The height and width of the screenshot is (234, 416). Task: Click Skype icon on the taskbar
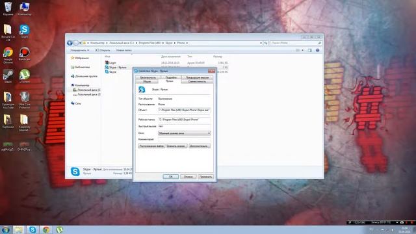pyautogui.click(x=32, y=229)
